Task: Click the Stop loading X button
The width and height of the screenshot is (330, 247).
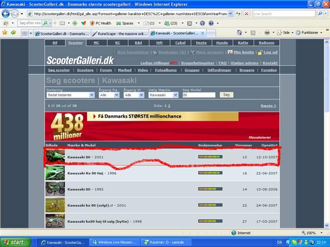Action: click(247, 14)
